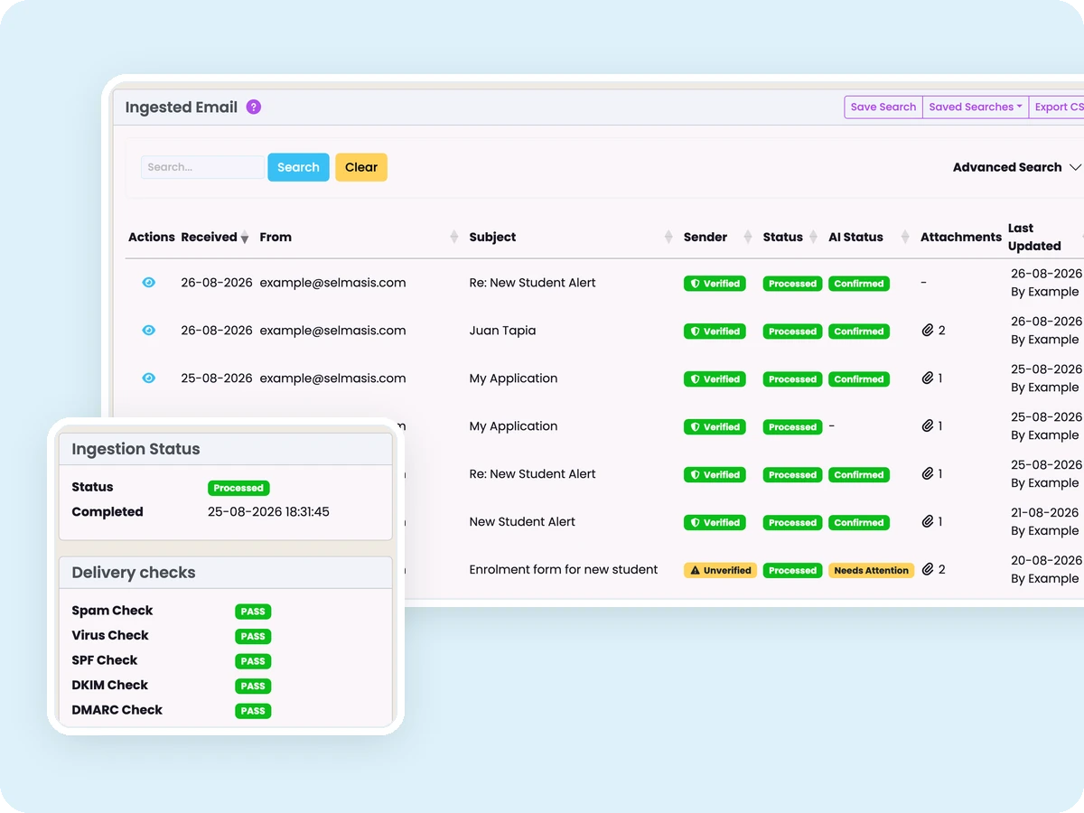Viewport: 1084px width, 813px height.
Task: Sort by Received column
Action: pos(215,237)
